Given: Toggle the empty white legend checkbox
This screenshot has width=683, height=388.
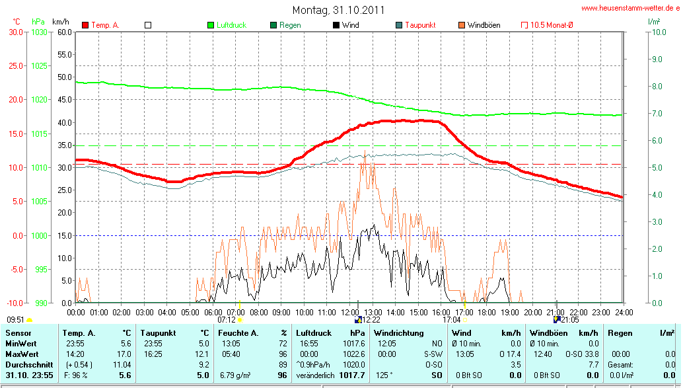Looking at the screenshot, I should (148, 25).
